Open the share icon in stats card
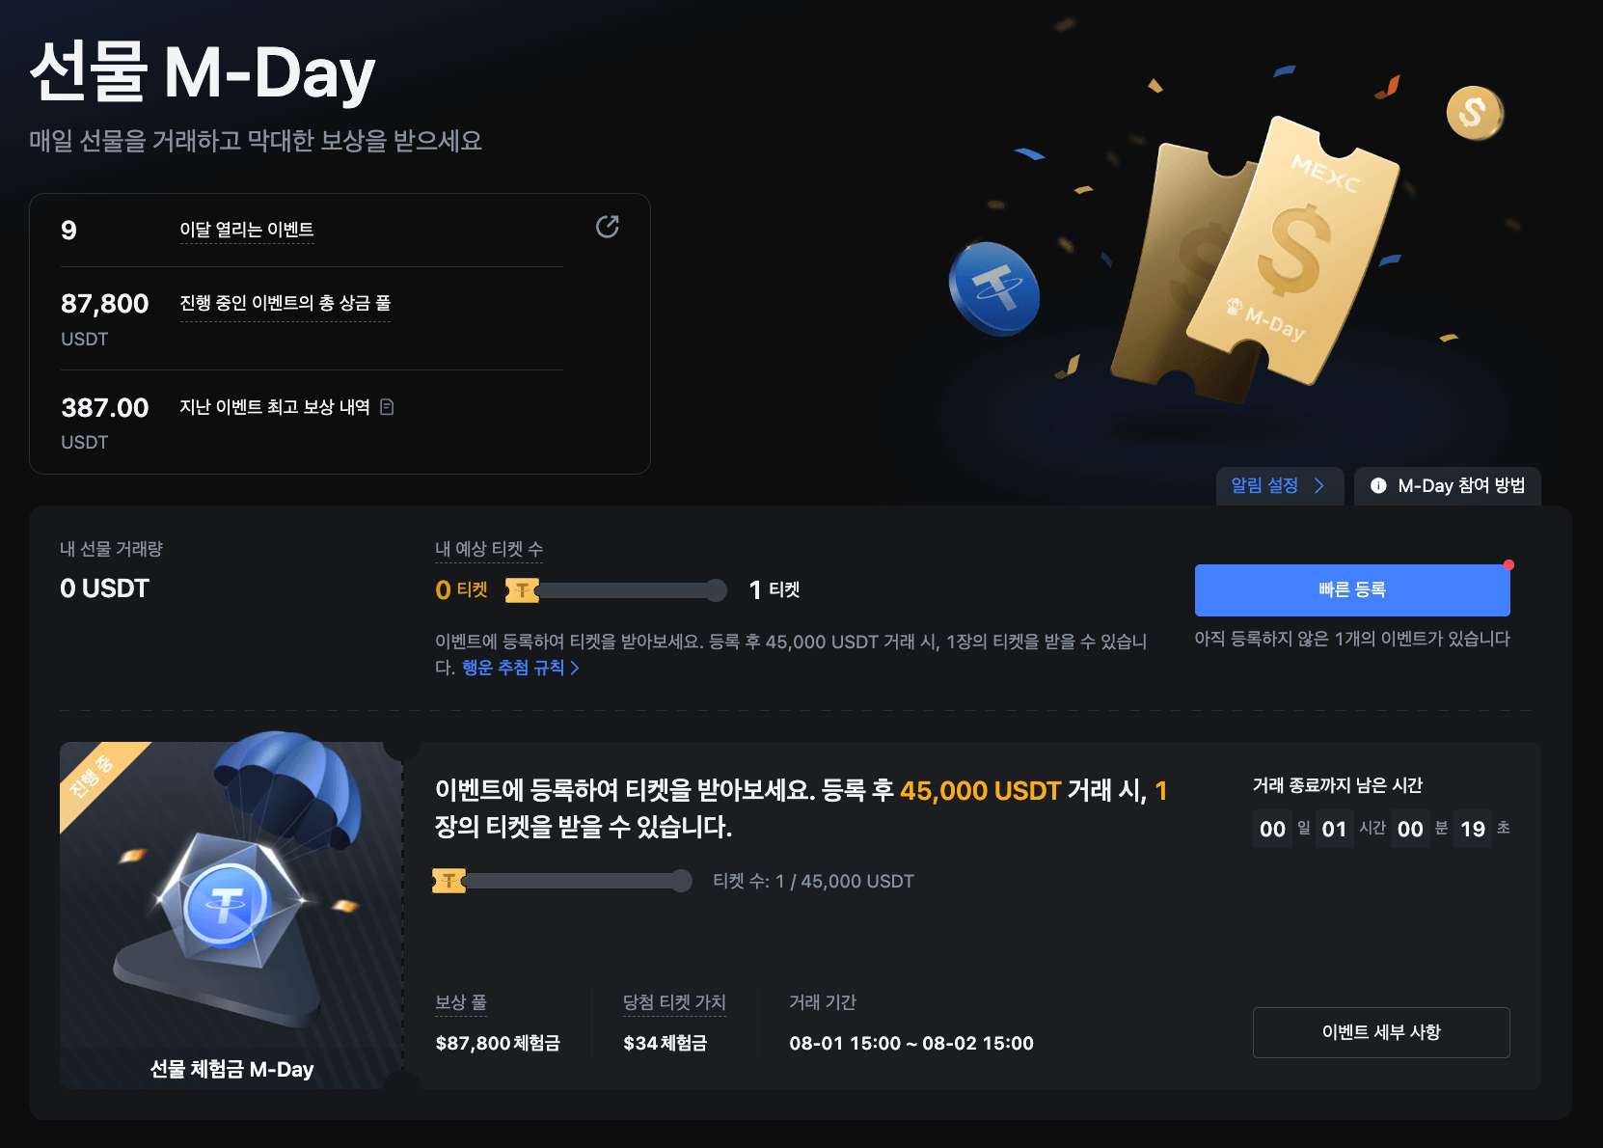The image size is (1603, 1148). (608, 227)
